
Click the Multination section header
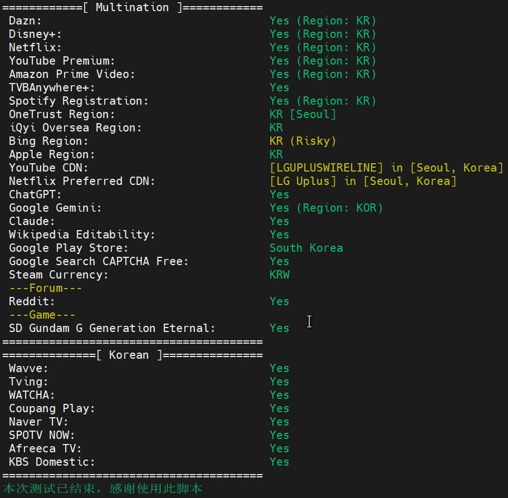pyautogui.click(x=132, y=7)
